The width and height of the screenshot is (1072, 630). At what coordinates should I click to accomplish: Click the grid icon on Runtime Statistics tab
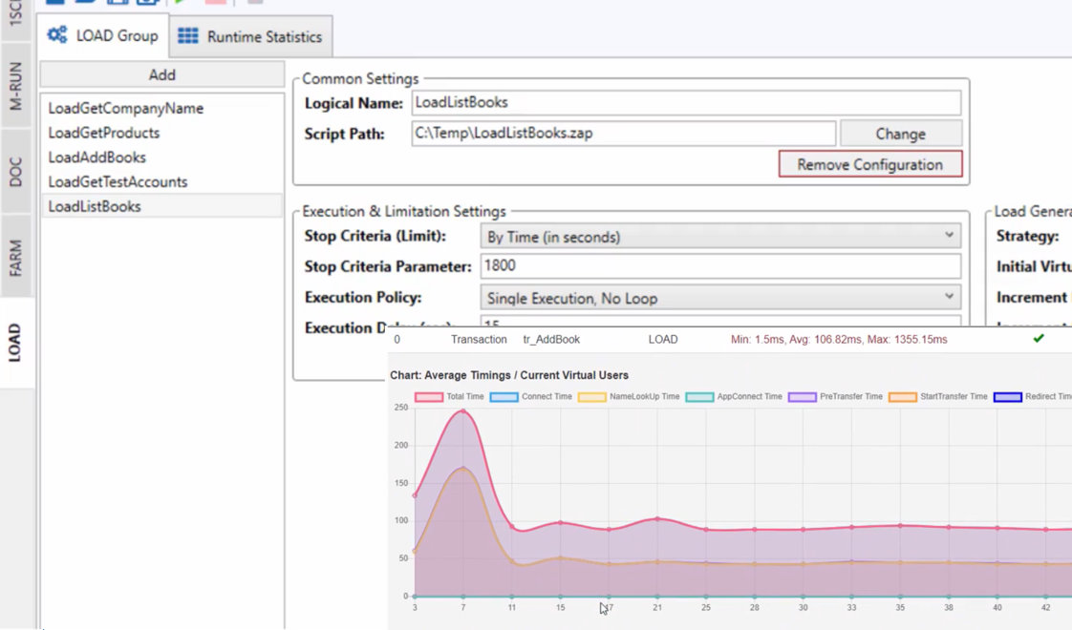(188, 36)
